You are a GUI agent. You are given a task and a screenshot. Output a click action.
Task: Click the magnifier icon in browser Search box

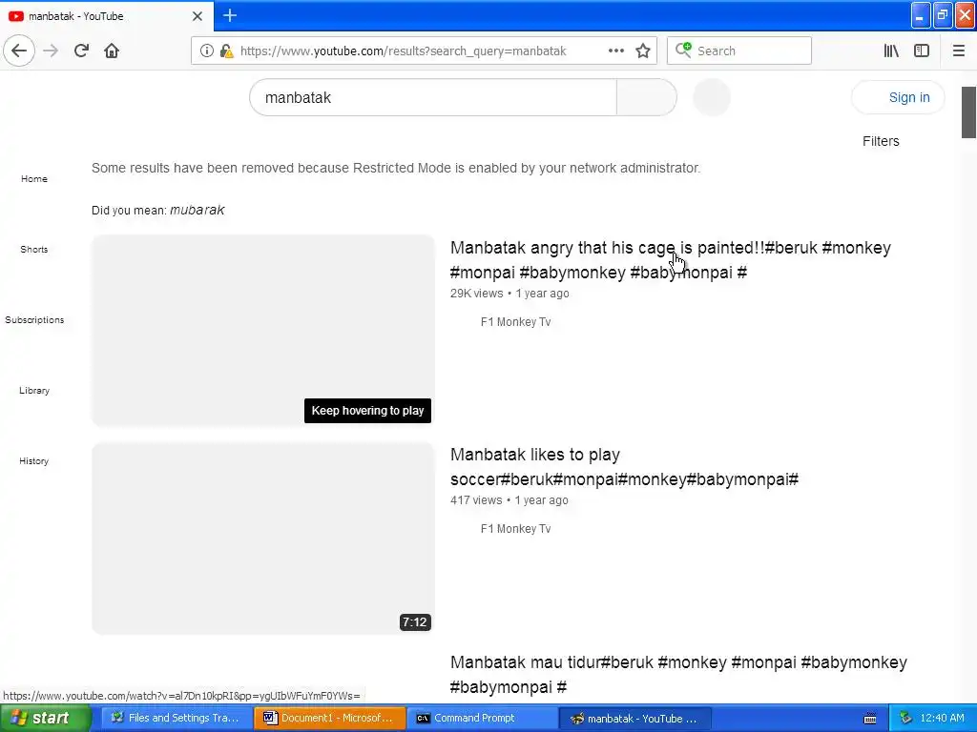click(x=683, y=51)
